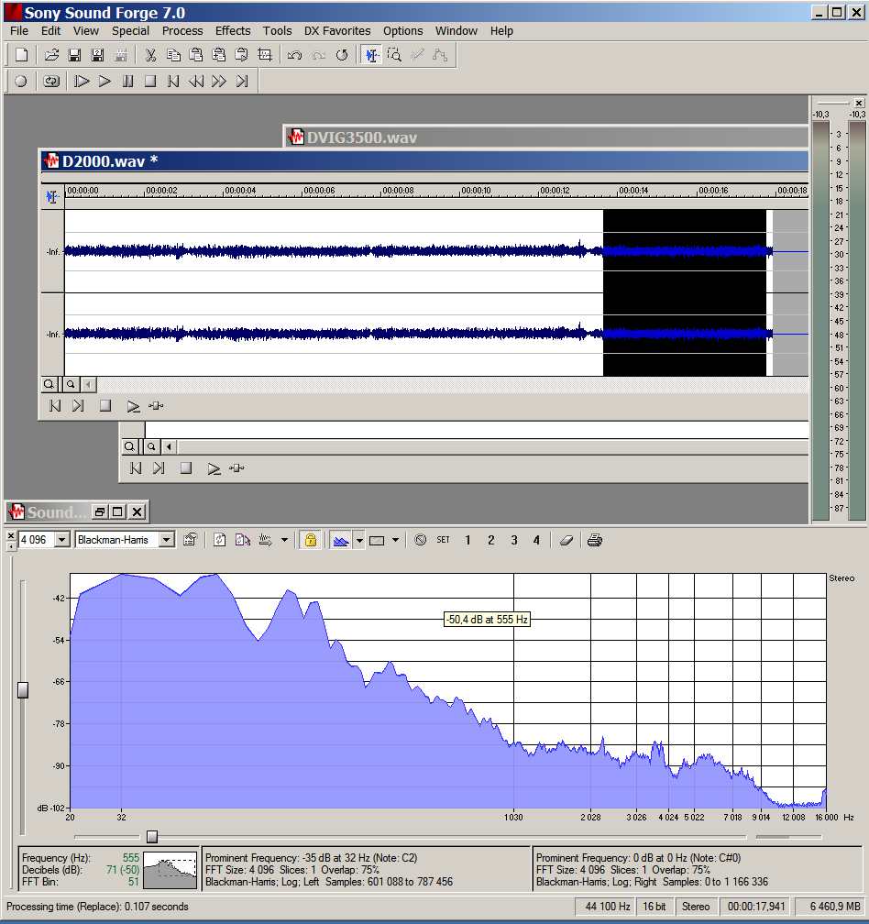Select snapshot 3 in spectrum toolbar
This screenshot has width=869, height=924.
click(513, 540)
